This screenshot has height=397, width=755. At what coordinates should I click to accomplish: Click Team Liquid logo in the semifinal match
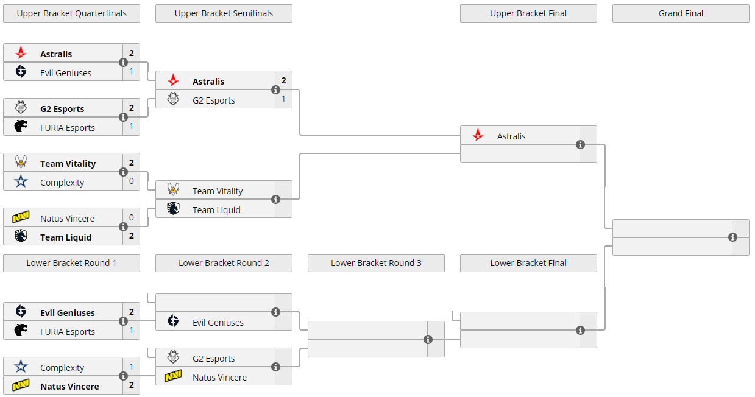(174, 209)
